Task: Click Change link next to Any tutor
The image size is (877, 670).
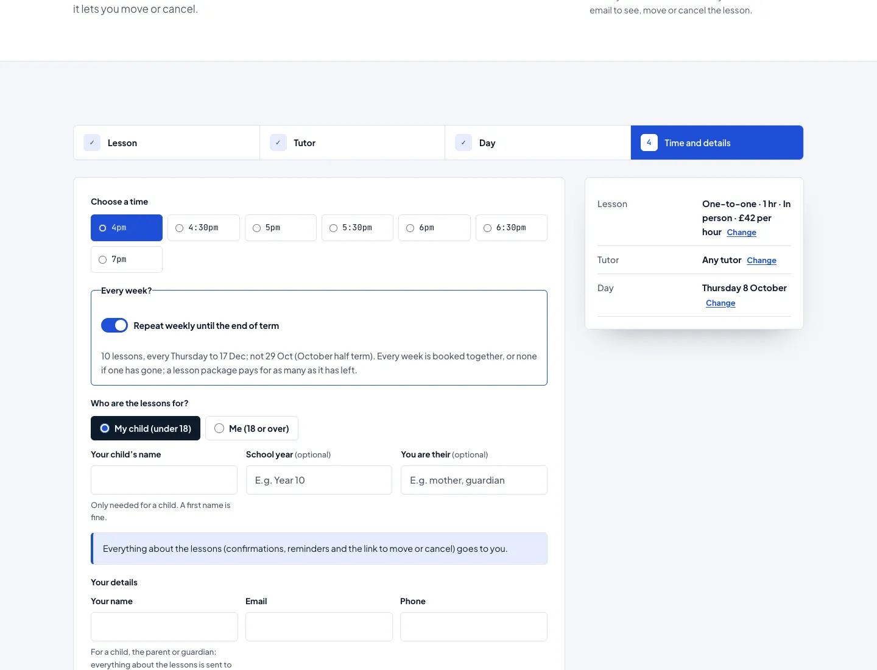Action: (x=761, y=260)
